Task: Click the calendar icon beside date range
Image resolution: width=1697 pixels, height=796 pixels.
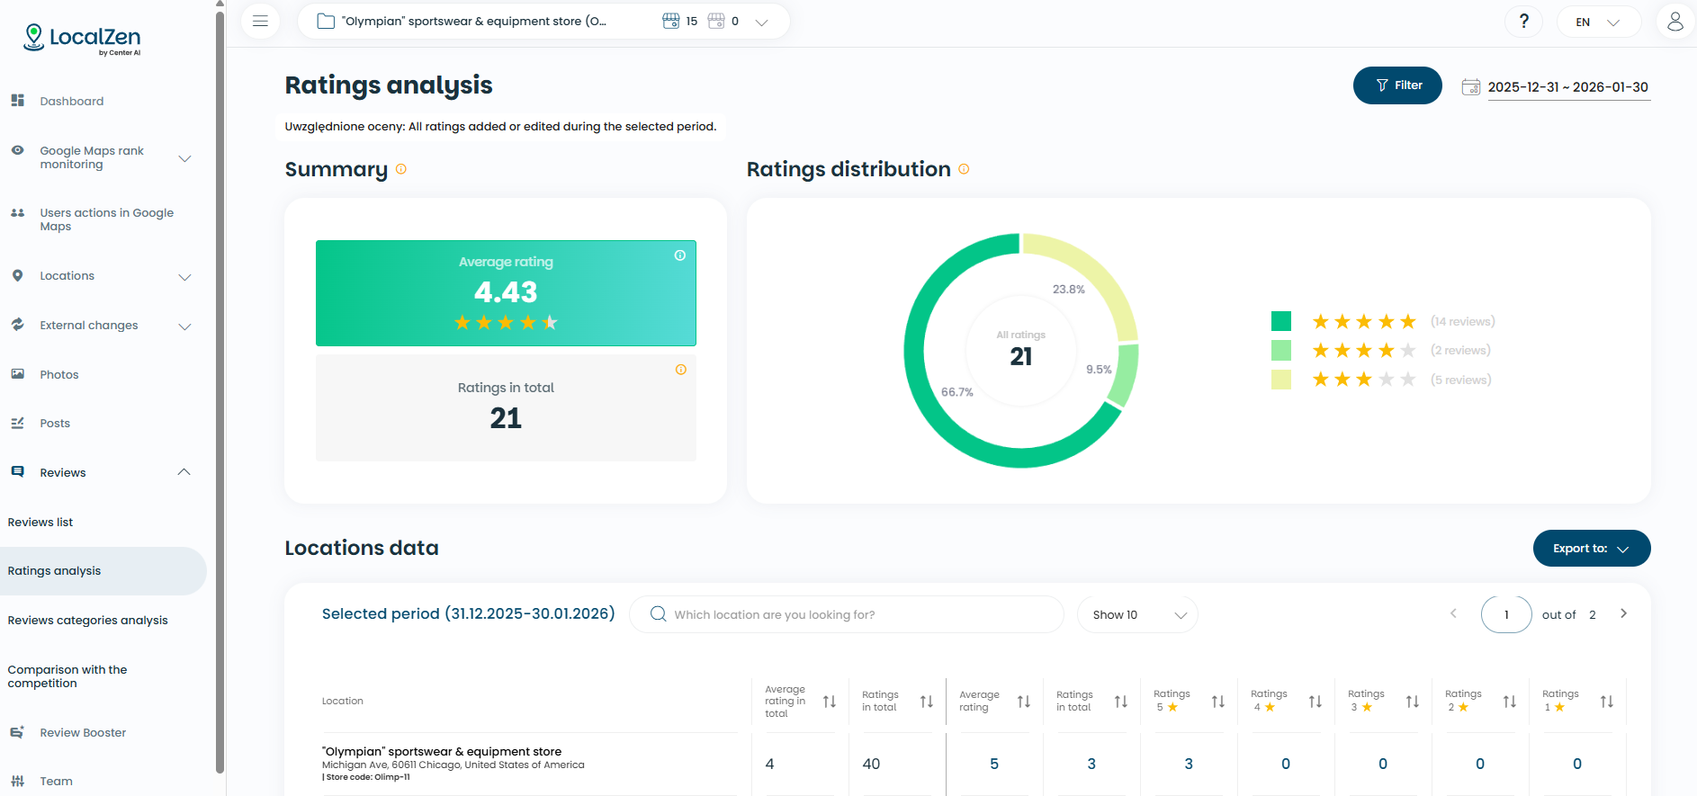Action: (1470, 87)
